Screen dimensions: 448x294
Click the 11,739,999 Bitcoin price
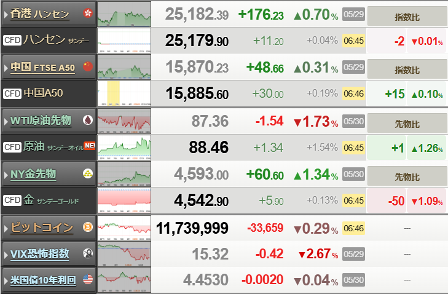click(192, 228)
